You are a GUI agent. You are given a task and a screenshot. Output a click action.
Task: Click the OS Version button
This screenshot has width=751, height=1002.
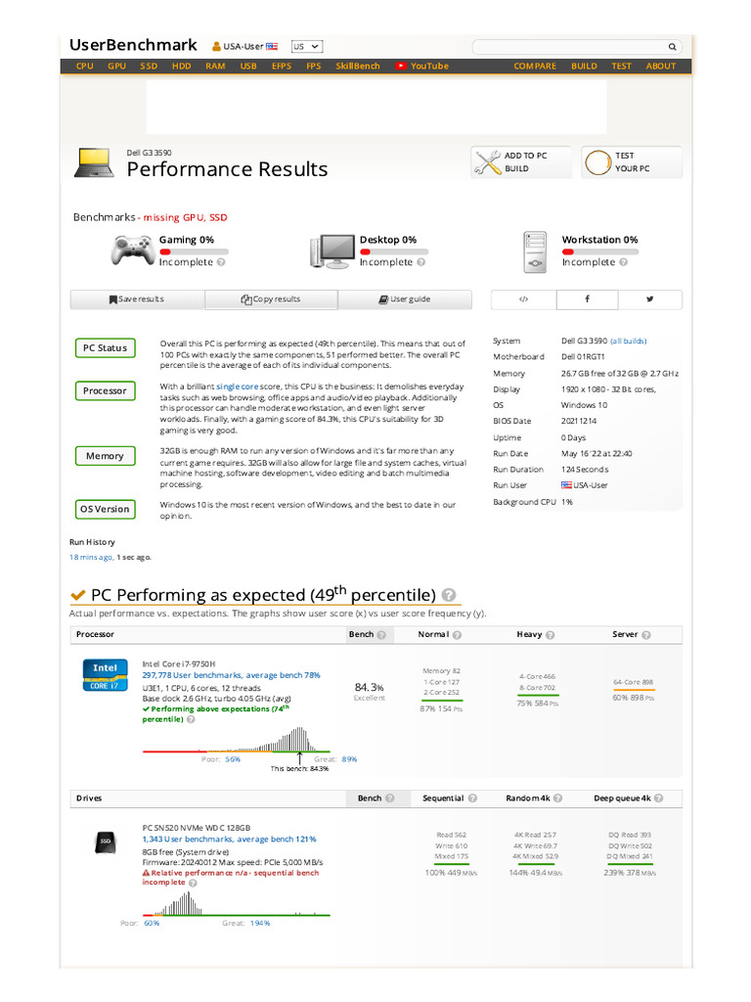click(x=106, y=509)
